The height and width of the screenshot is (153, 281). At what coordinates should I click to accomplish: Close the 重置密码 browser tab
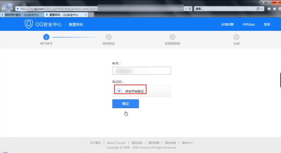[86, 15]
